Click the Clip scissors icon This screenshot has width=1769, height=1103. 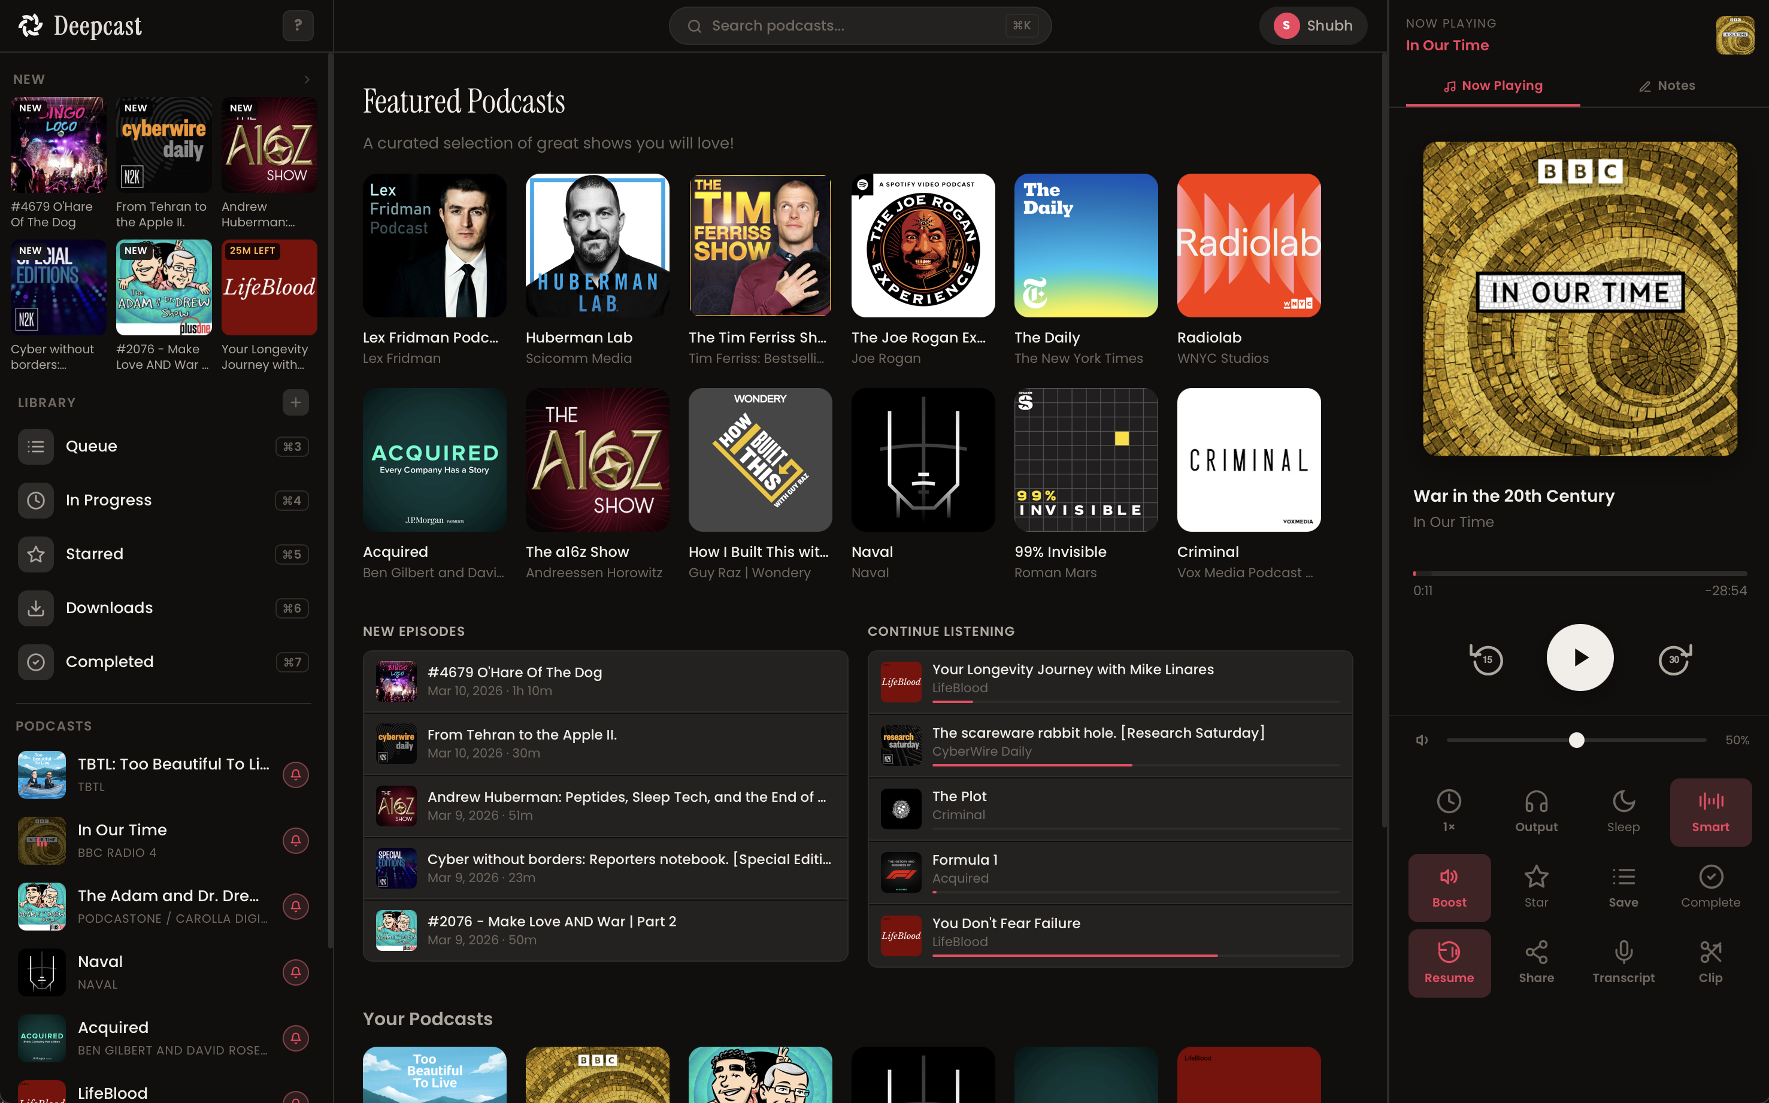tap(1710, 962)
